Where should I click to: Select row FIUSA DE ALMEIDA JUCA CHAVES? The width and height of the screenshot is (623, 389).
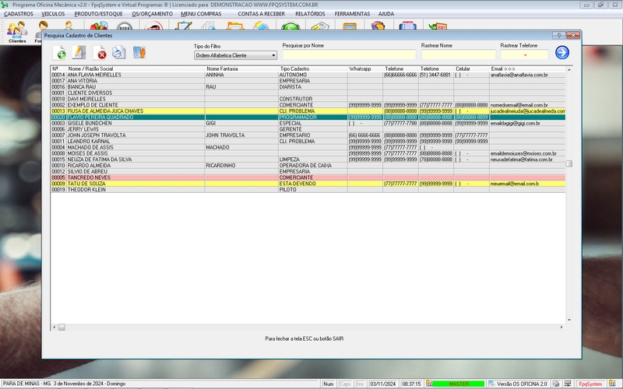coord(308,111)
